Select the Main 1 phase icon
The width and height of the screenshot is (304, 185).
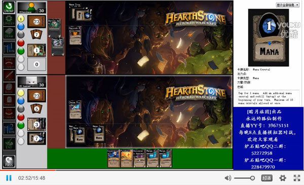click(x=9, y=48)
